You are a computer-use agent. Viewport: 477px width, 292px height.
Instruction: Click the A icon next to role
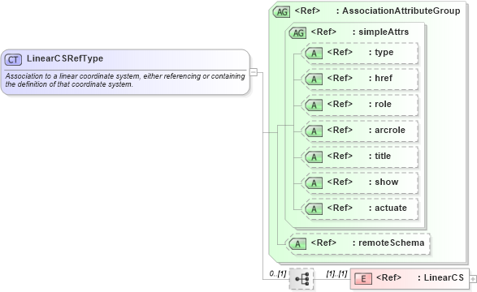coord(314,105)
